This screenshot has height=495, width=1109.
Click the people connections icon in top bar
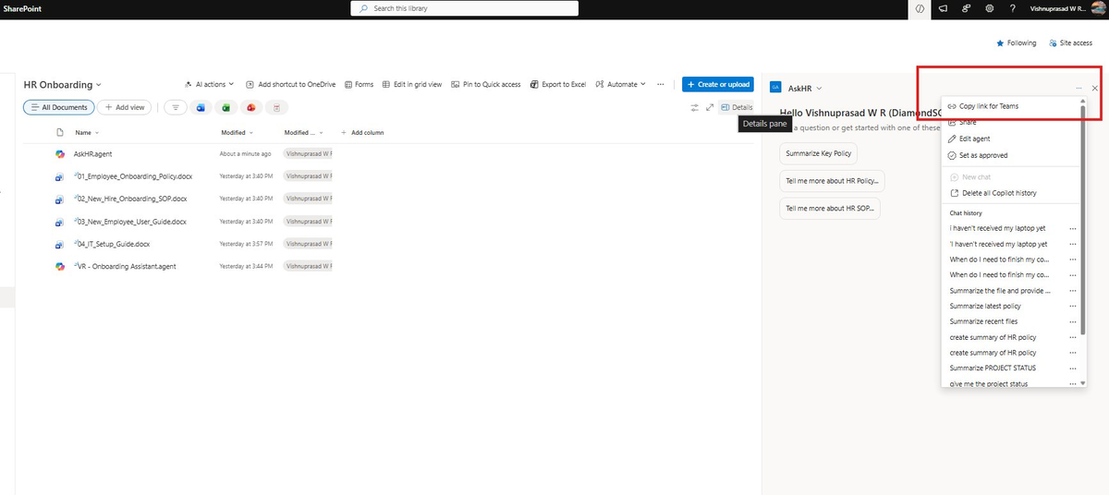point(967,8)
